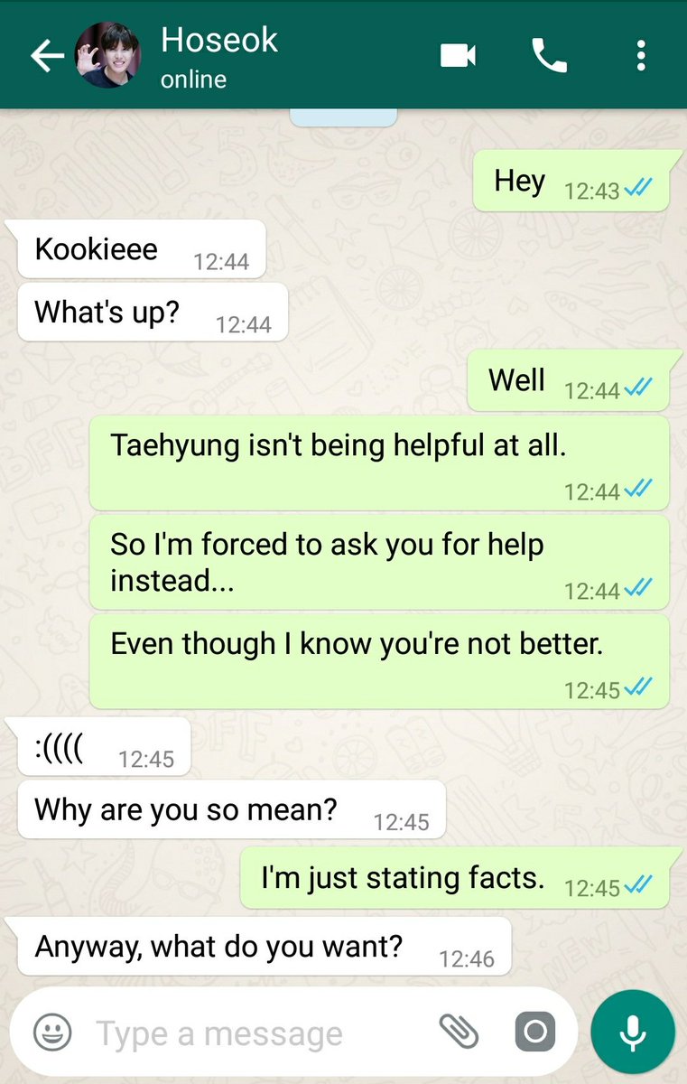Tap the microphone voice message button
The image size is (687, 1084).
[x=633, y=1032]
